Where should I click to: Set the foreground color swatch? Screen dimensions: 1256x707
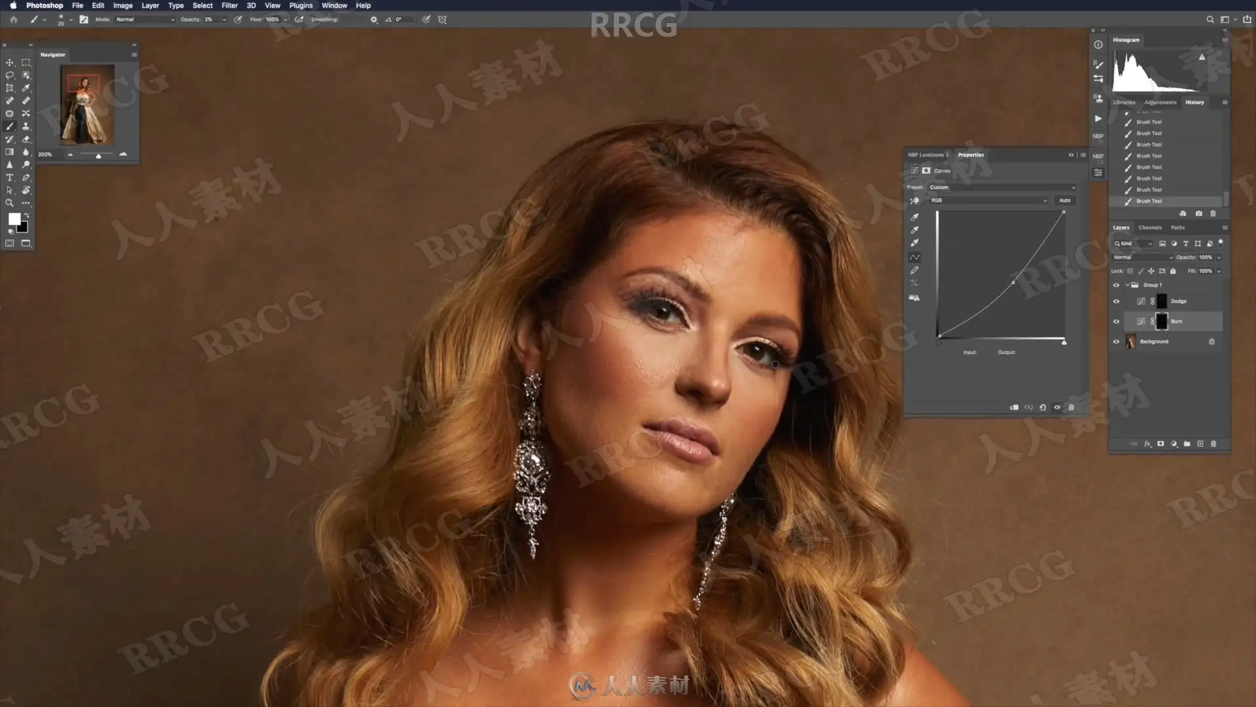[x=14, y=219]
